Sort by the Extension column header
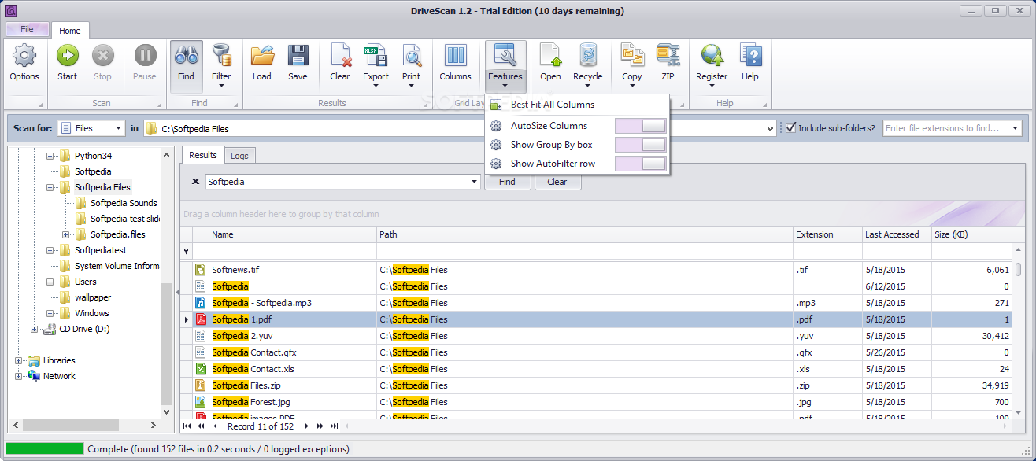The height and width of the screenshot is (461, 1036). pos(827,234)
